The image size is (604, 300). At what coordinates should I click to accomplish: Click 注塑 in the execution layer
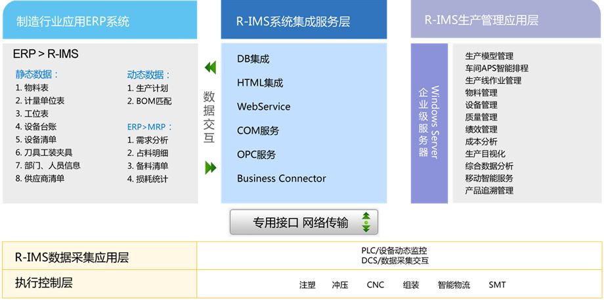click(x=307, y=285)
